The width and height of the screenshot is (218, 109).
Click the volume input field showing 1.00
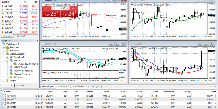pos(60,8)
